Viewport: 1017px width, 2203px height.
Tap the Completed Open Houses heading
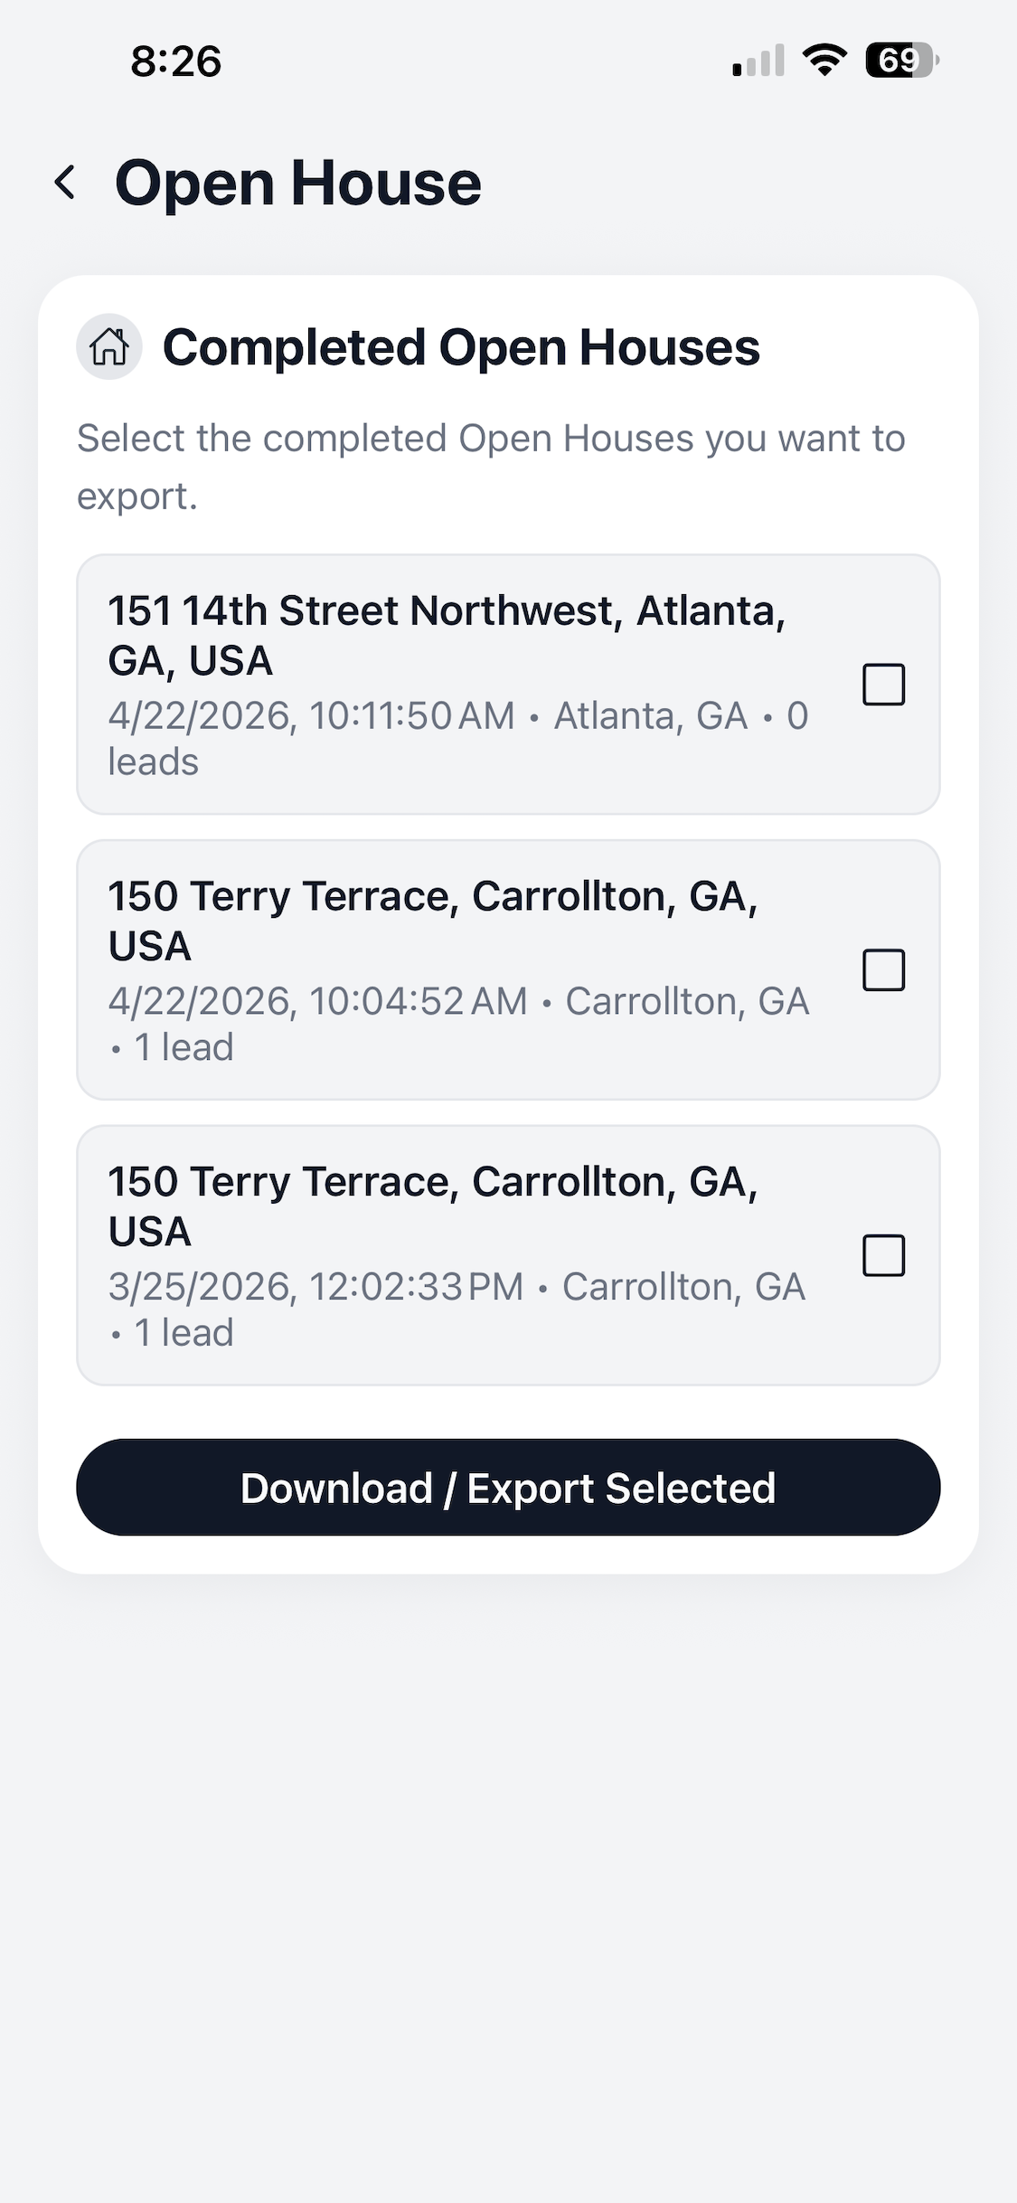[x=461, y=347]
